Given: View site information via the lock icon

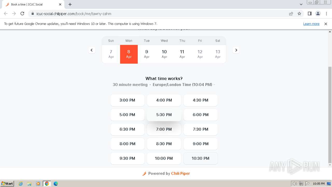Looking at the screenshot, I should (x=33, y=14).
